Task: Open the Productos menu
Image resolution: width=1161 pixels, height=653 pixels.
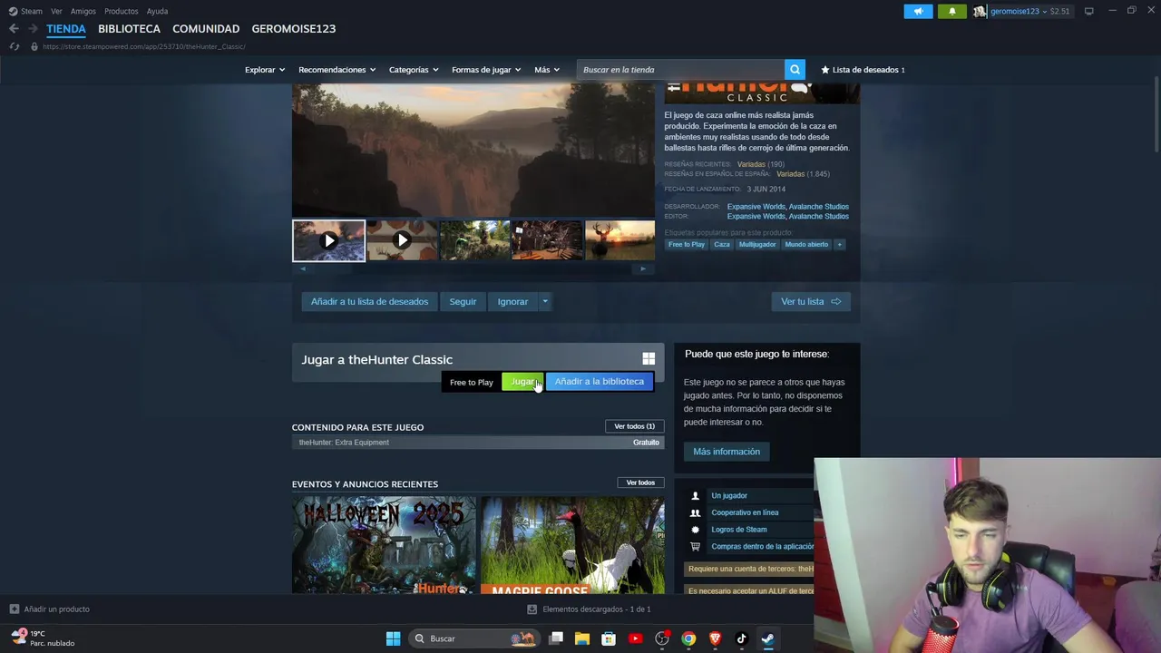Action: pos(122,11)
